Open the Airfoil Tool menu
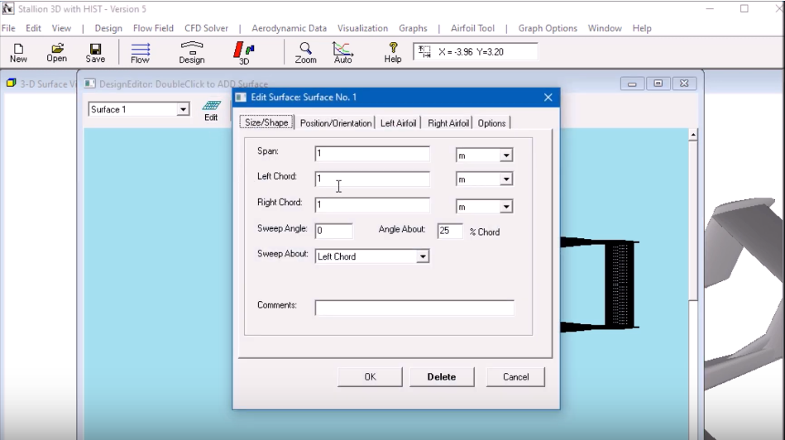The height and width of the screenshot is (440, 785). tap(472, 28)
